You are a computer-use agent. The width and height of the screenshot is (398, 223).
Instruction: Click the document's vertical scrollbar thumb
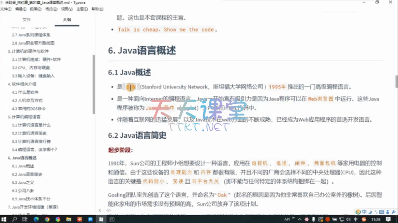[x=396, y=81]
